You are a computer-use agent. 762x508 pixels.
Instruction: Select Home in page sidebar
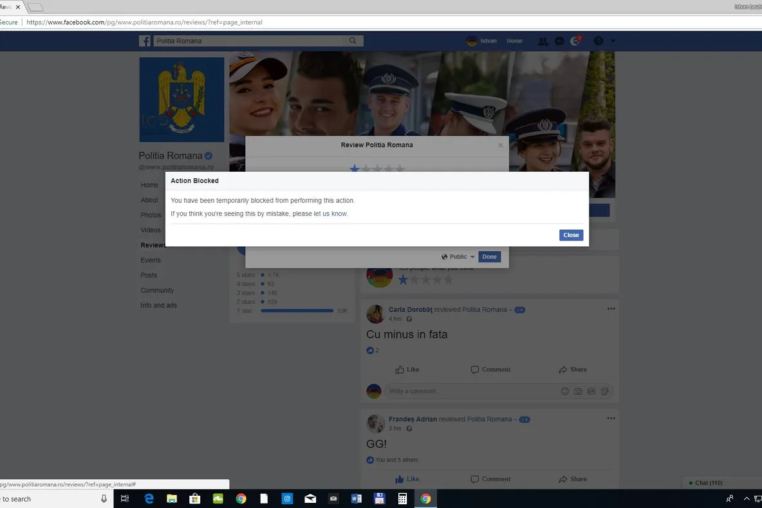pyautogui.click(x=149, y=185)
